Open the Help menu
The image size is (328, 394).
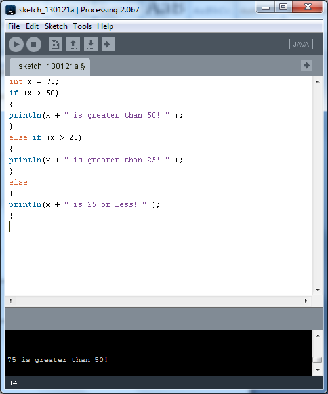[x=105, y=26]
